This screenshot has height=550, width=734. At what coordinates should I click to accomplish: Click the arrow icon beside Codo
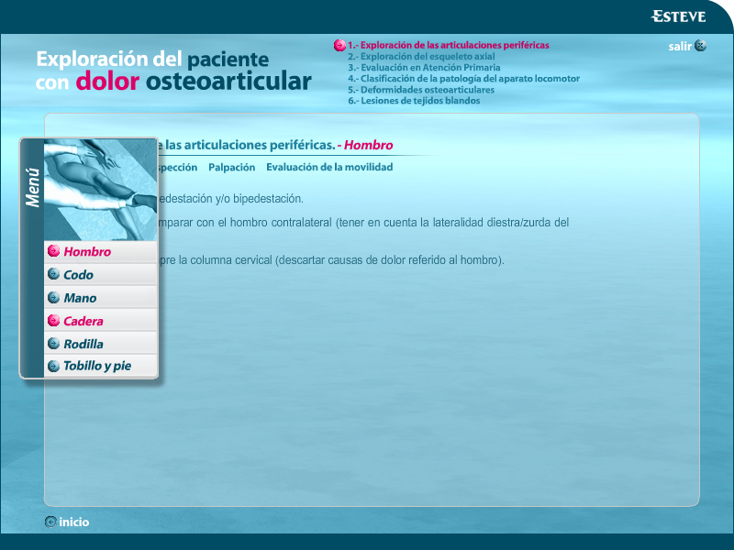coord(54,274)
